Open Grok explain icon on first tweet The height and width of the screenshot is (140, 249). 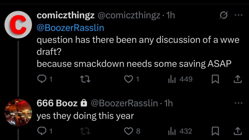pos(224,15)
